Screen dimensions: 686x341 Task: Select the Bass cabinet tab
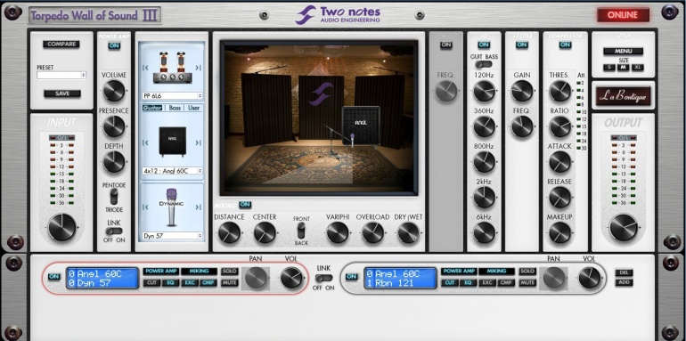pos(175,108)
